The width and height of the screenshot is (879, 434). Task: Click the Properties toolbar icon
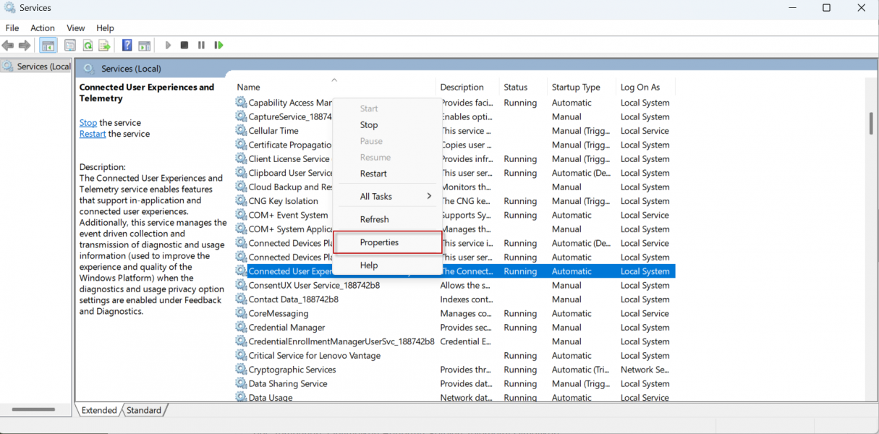[x=70, y=46]
